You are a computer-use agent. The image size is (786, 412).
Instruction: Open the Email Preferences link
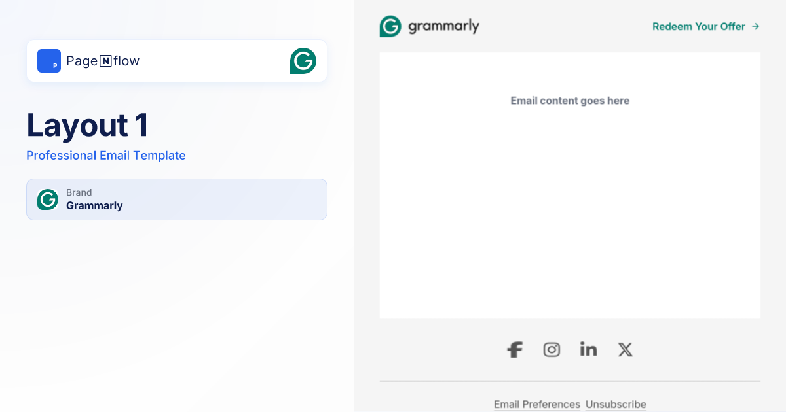tap(536, 404)
